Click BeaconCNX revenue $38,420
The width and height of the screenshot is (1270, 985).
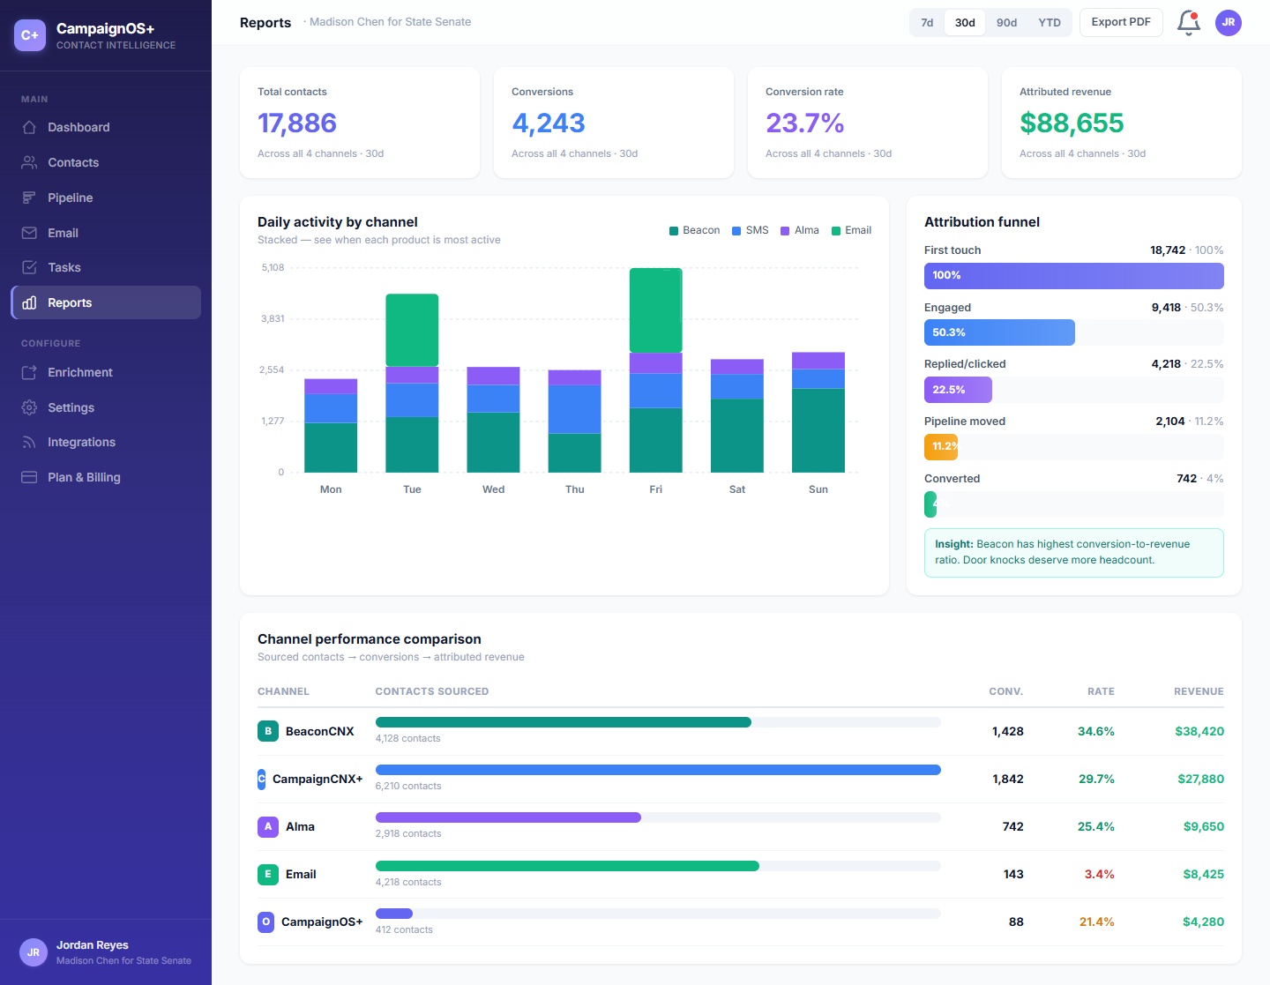coord(1199,731)
